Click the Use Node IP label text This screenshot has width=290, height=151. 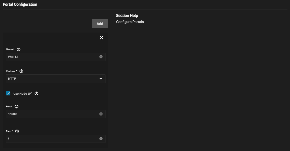point(23,94)
